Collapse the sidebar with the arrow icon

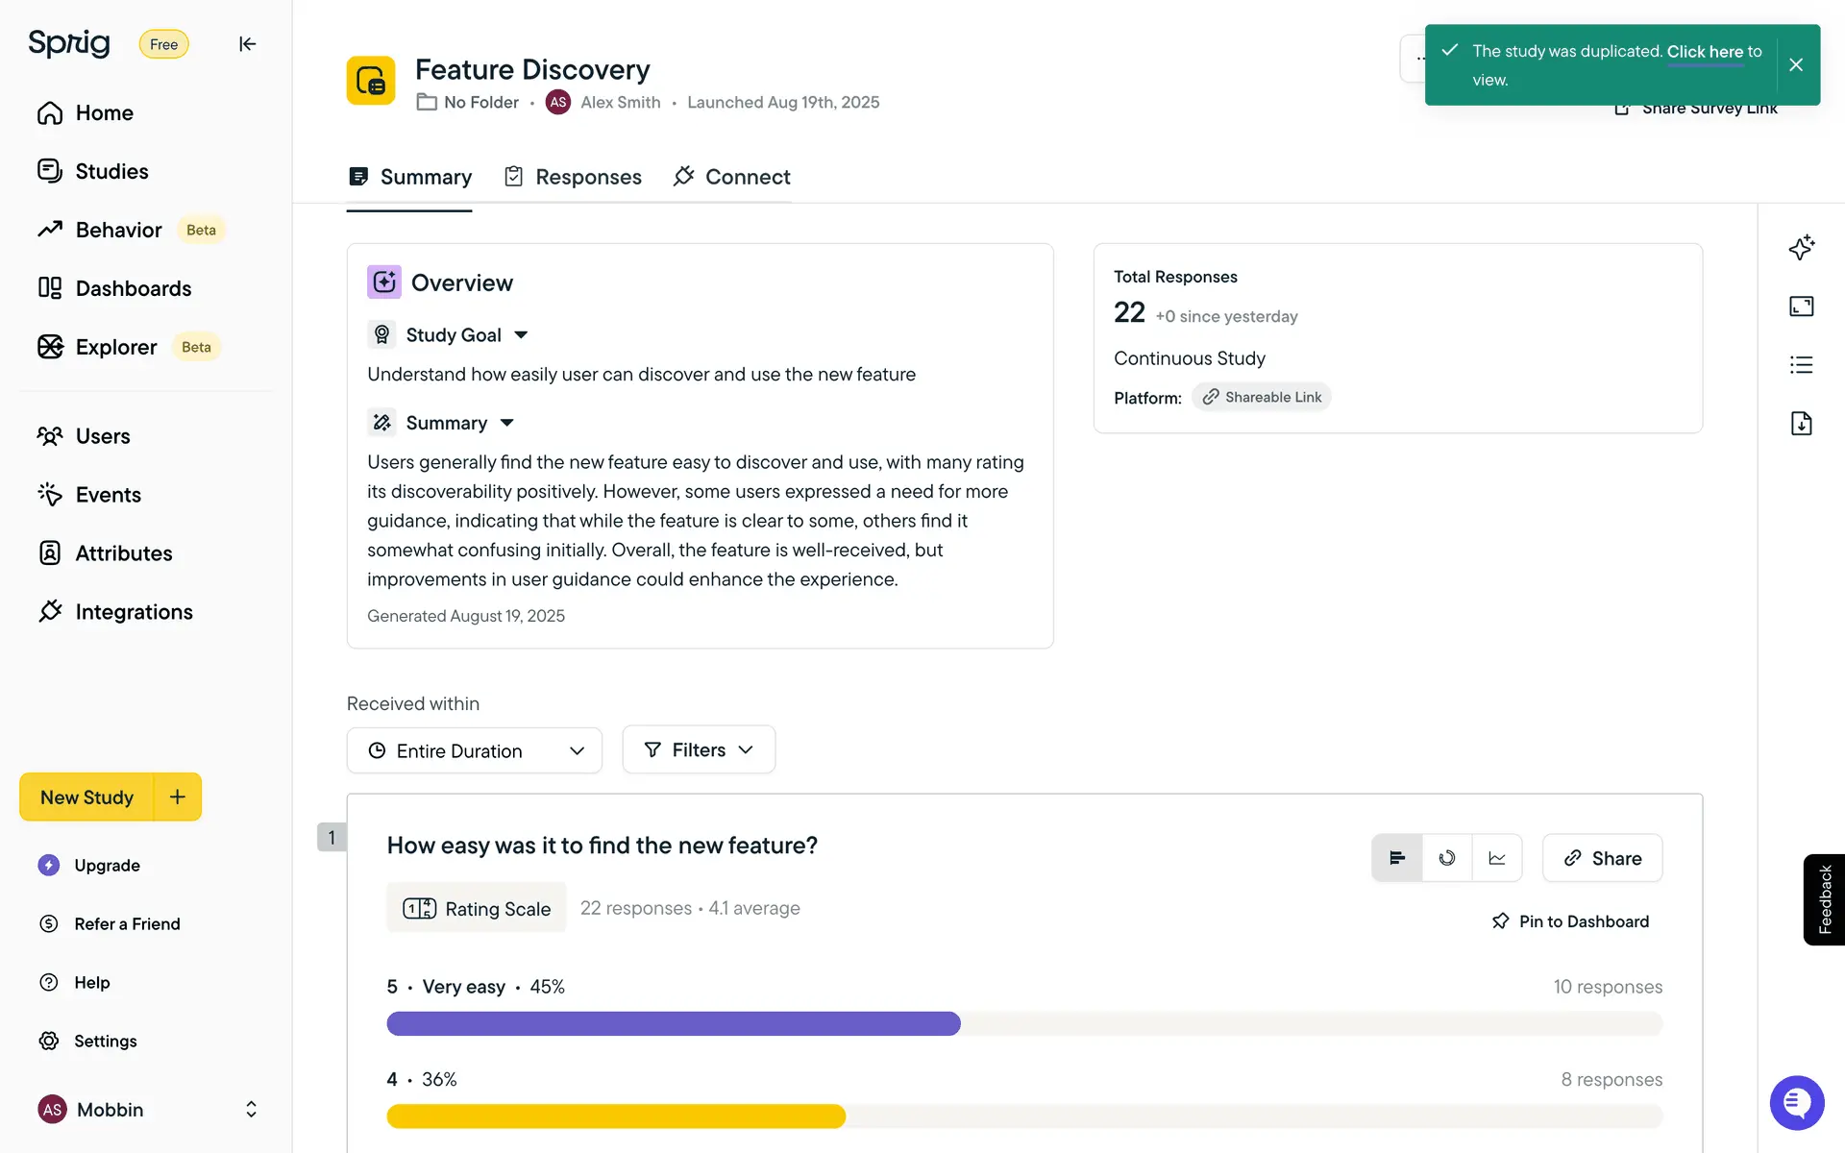click(x=247, y=44)
